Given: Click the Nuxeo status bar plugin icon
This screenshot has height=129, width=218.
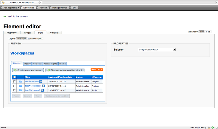Looking at the screenshot, I should point(209,127).
